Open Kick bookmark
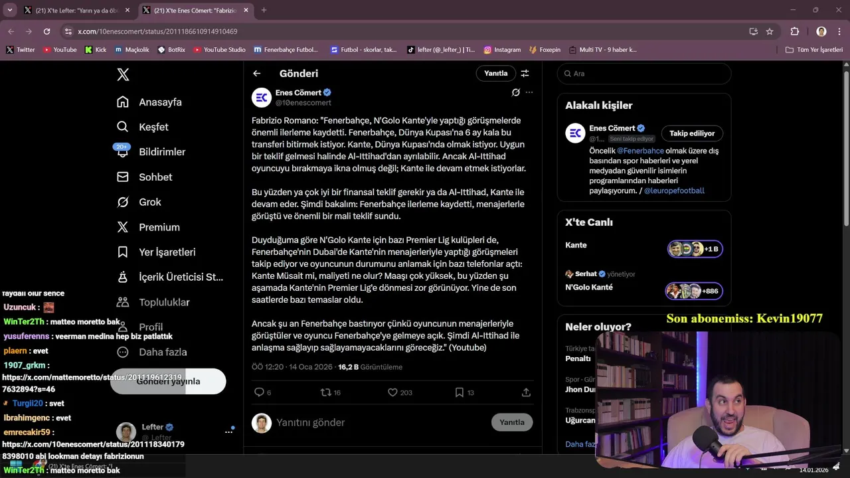 95,50
